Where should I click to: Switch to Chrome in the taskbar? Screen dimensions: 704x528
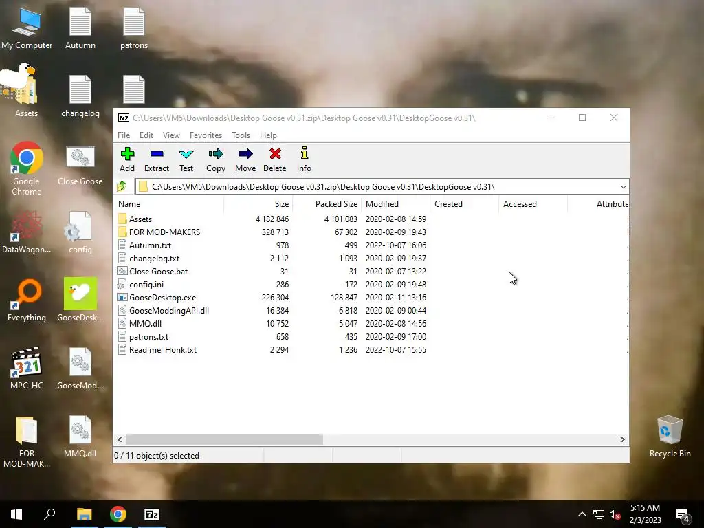point(118,514)
